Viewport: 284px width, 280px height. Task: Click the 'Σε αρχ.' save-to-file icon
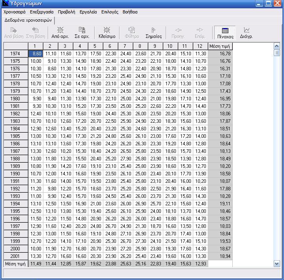click(x=82, y=33)
